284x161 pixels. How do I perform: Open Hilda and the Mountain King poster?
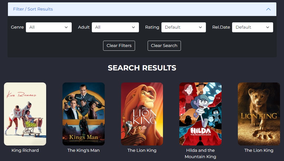point(200,114)
